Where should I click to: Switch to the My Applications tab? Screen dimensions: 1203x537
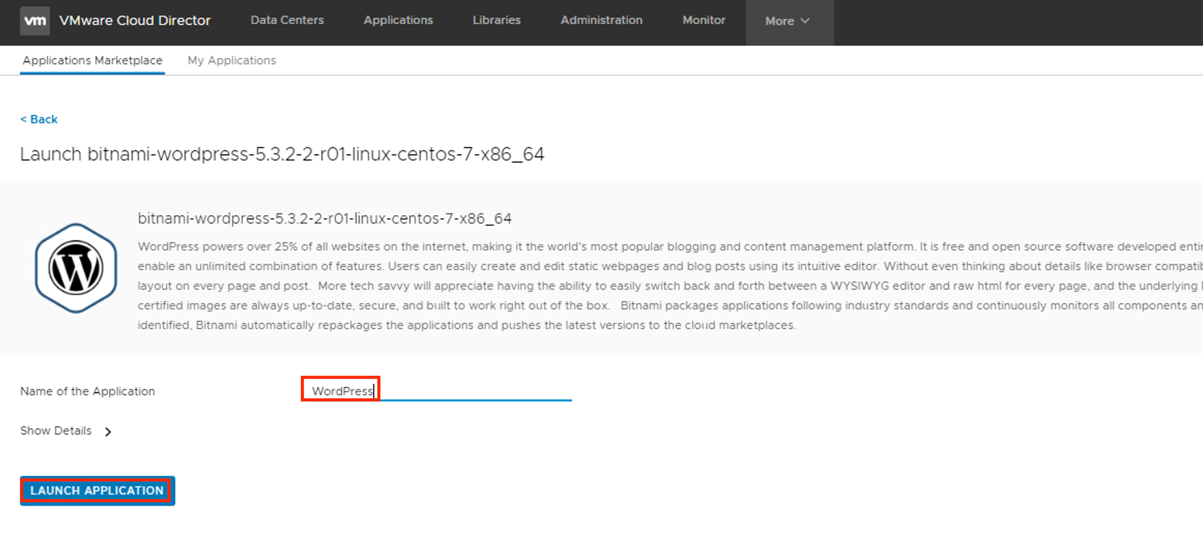click(232, 61)
